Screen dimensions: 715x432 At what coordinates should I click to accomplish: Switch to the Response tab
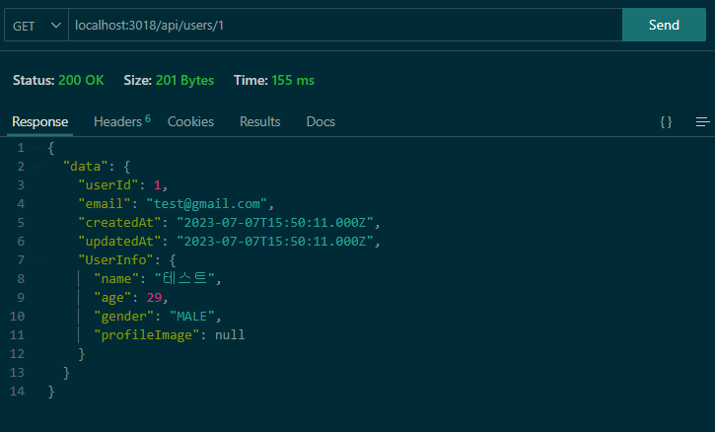click(x=40, y=121)
